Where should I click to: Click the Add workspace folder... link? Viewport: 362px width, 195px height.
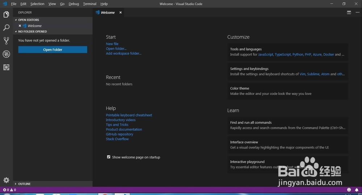tap(123, 53)
